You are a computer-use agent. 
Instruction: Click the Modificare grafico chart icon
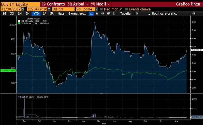coord(149,13)
